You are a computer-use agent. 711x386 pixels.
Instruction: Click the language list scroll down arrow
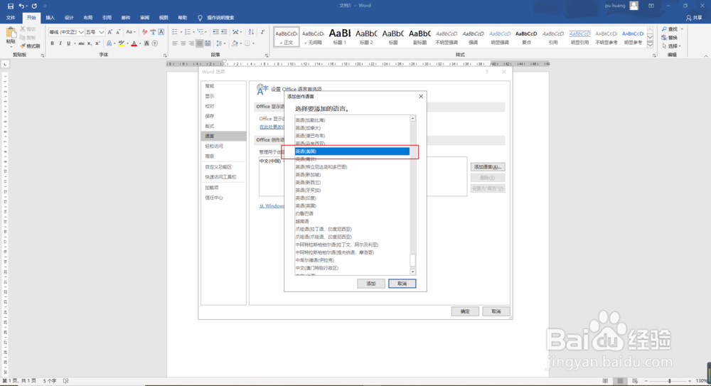point(412,272)
